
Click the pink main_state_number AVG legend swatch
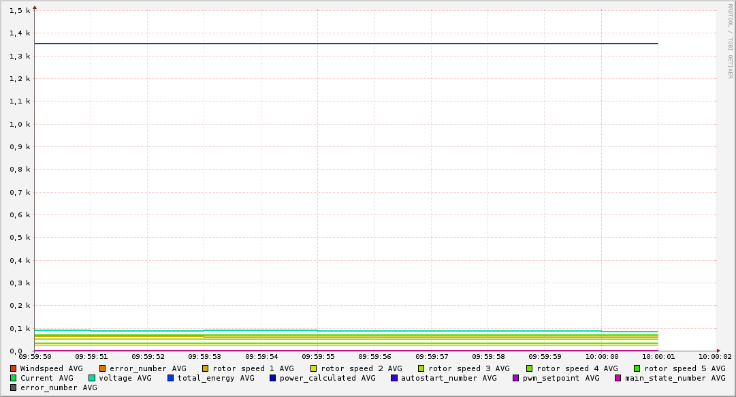pos(618,378)
